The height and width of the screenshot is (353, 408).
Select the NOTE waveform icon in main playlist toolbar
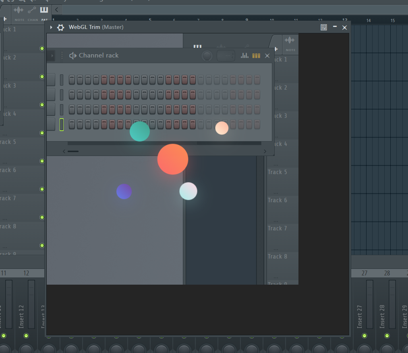(x=19, y=10)
